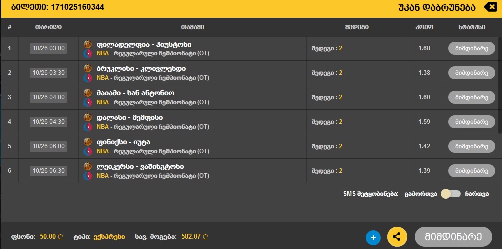Click the მიმდინარე status for ლეიკერსი - ვაშინგტონი
This screenshot has height=249, width=502.
click(x=471, y=171)
